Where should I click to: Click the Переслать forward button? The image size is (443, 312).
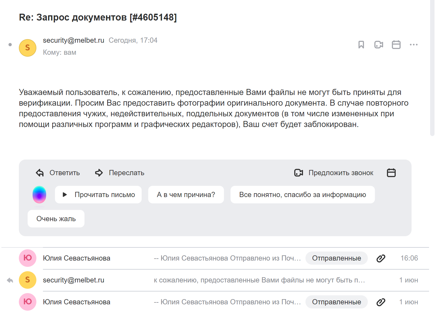(120, 173)
